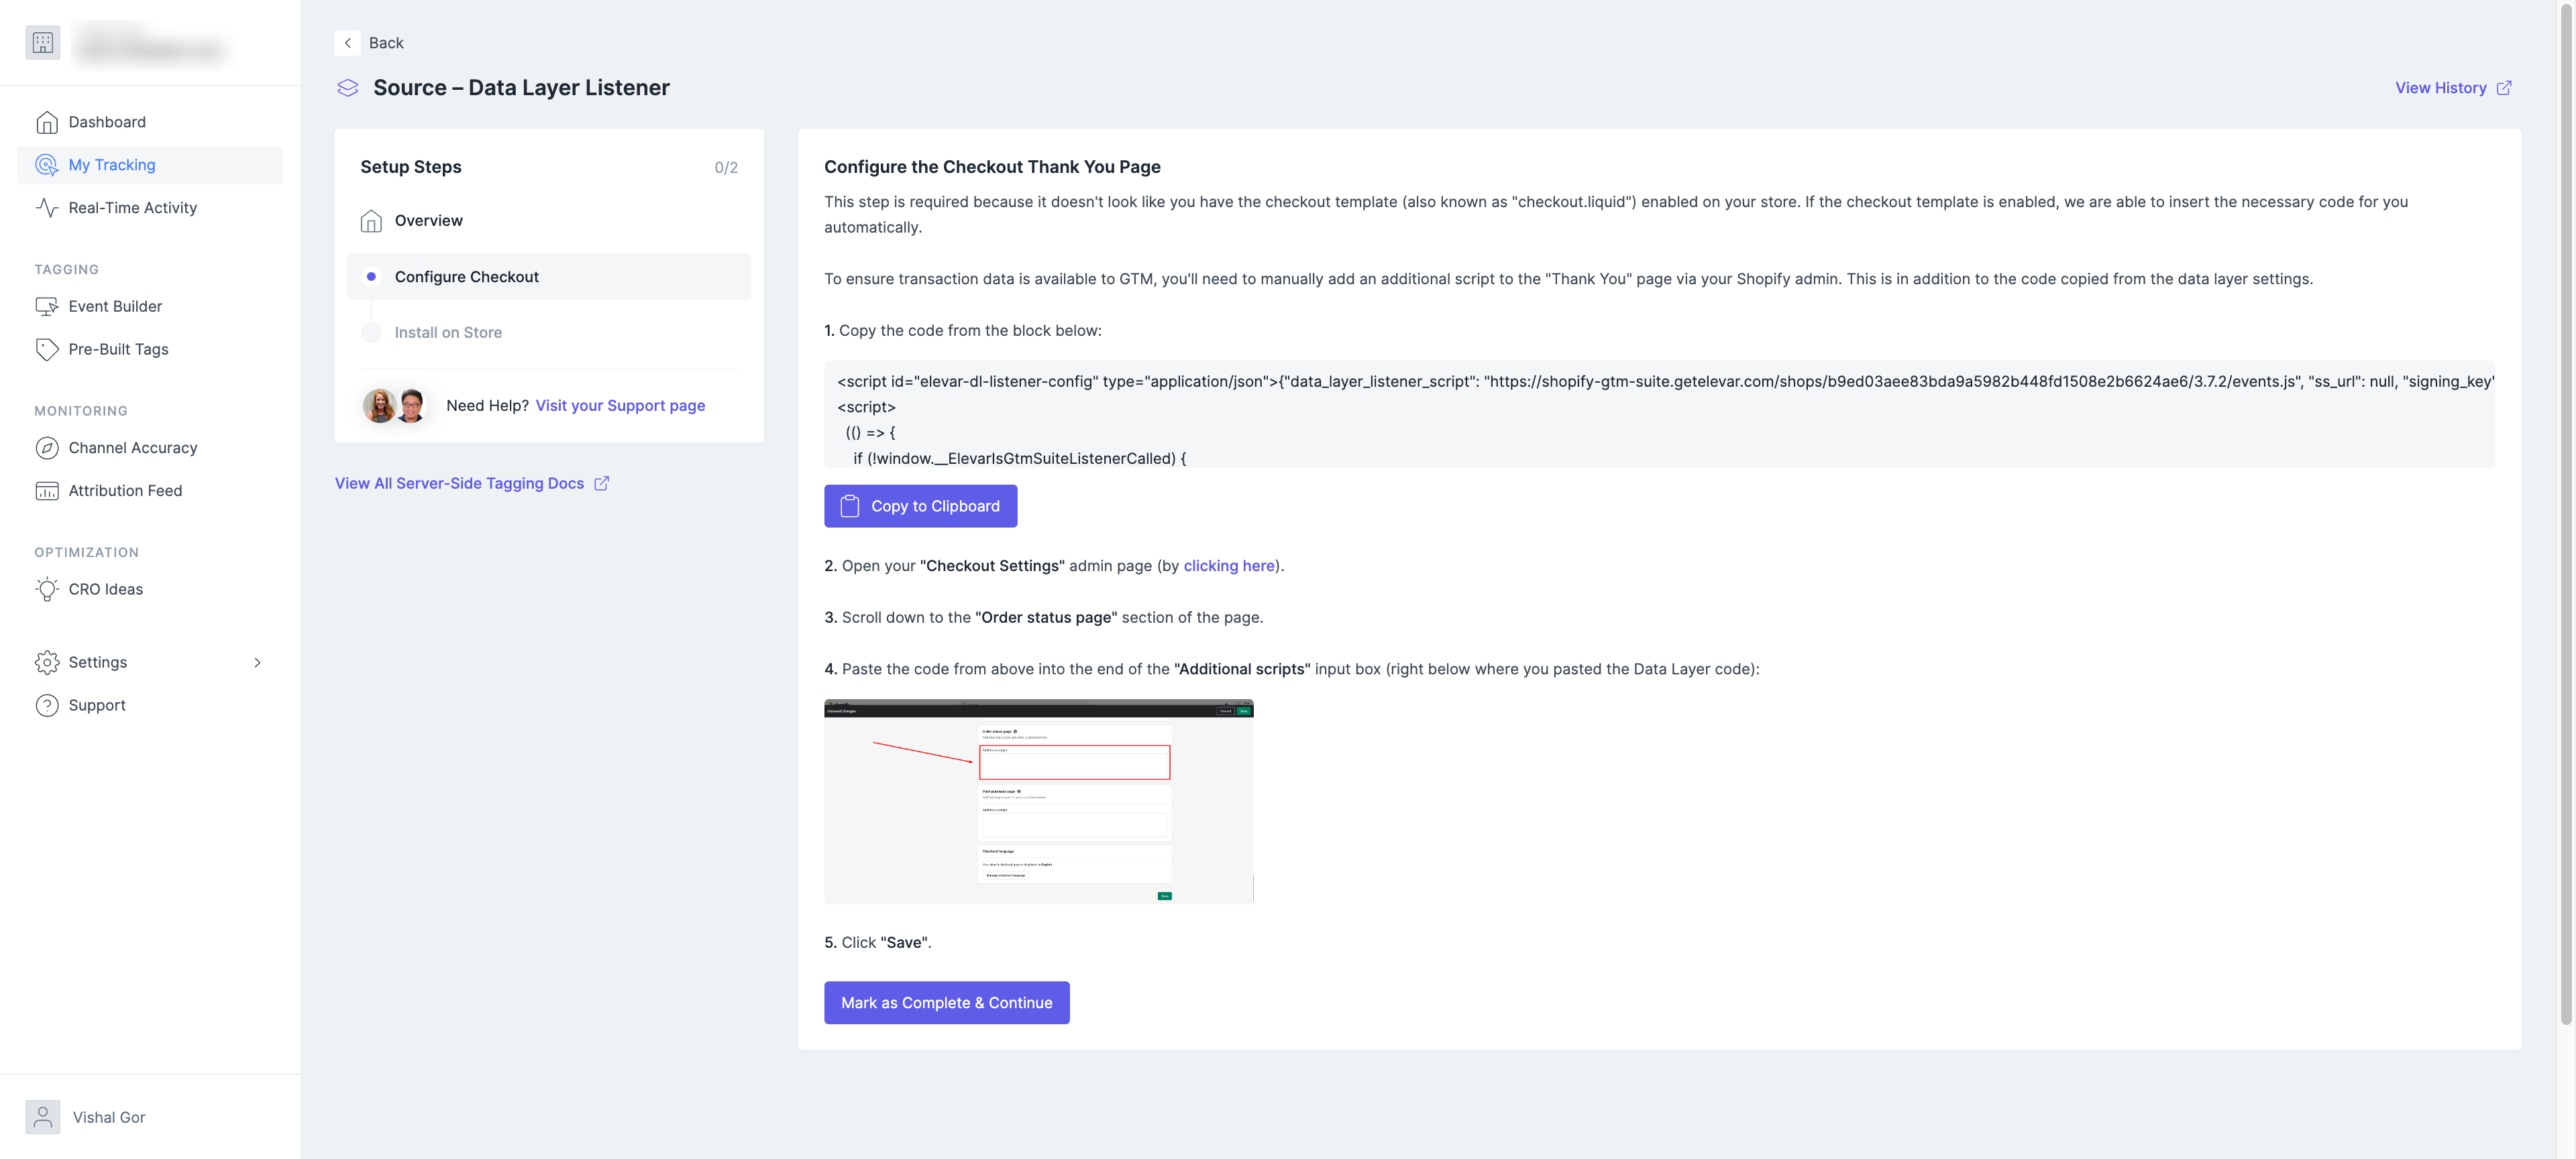Open Real-Time Activity pulse icon
The image size is (2576, 1159).
pos(47,208)
